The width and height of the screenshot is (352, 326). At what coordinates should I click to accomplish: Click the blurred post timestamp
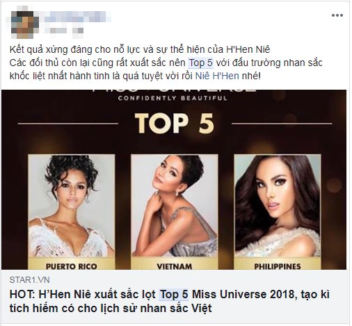point(58,31)
